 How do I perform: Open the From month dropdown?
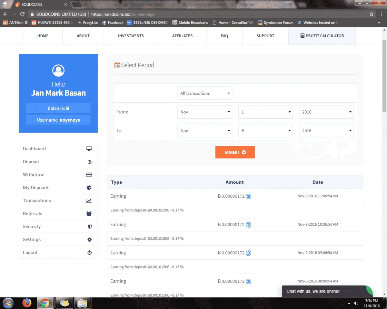204,112
